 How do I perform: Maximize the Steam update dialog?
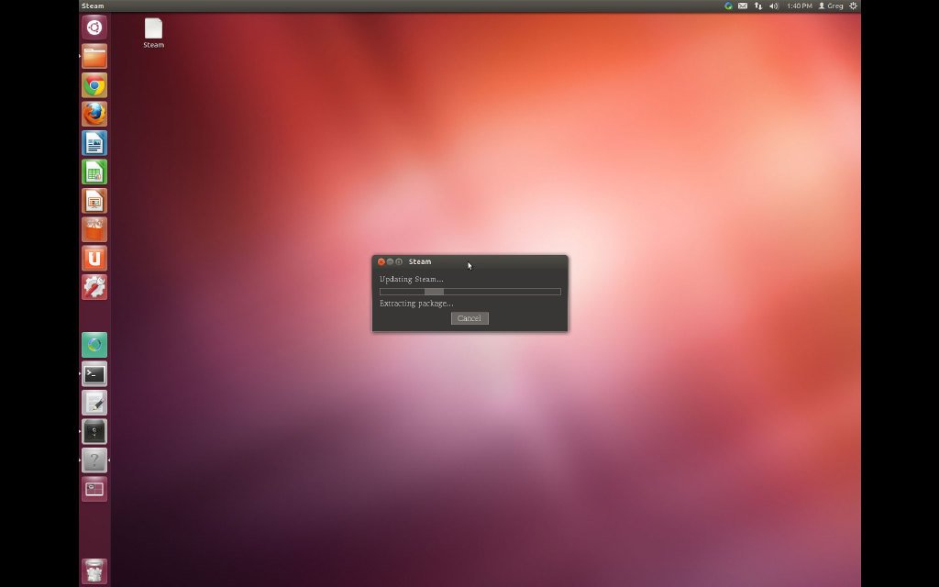(399, 261)
